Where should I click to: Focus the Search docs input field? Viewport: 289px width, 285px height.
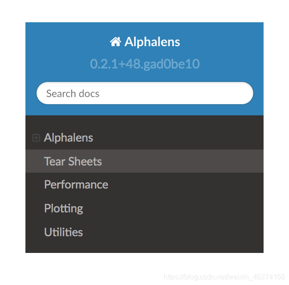[x=144, y=94]
